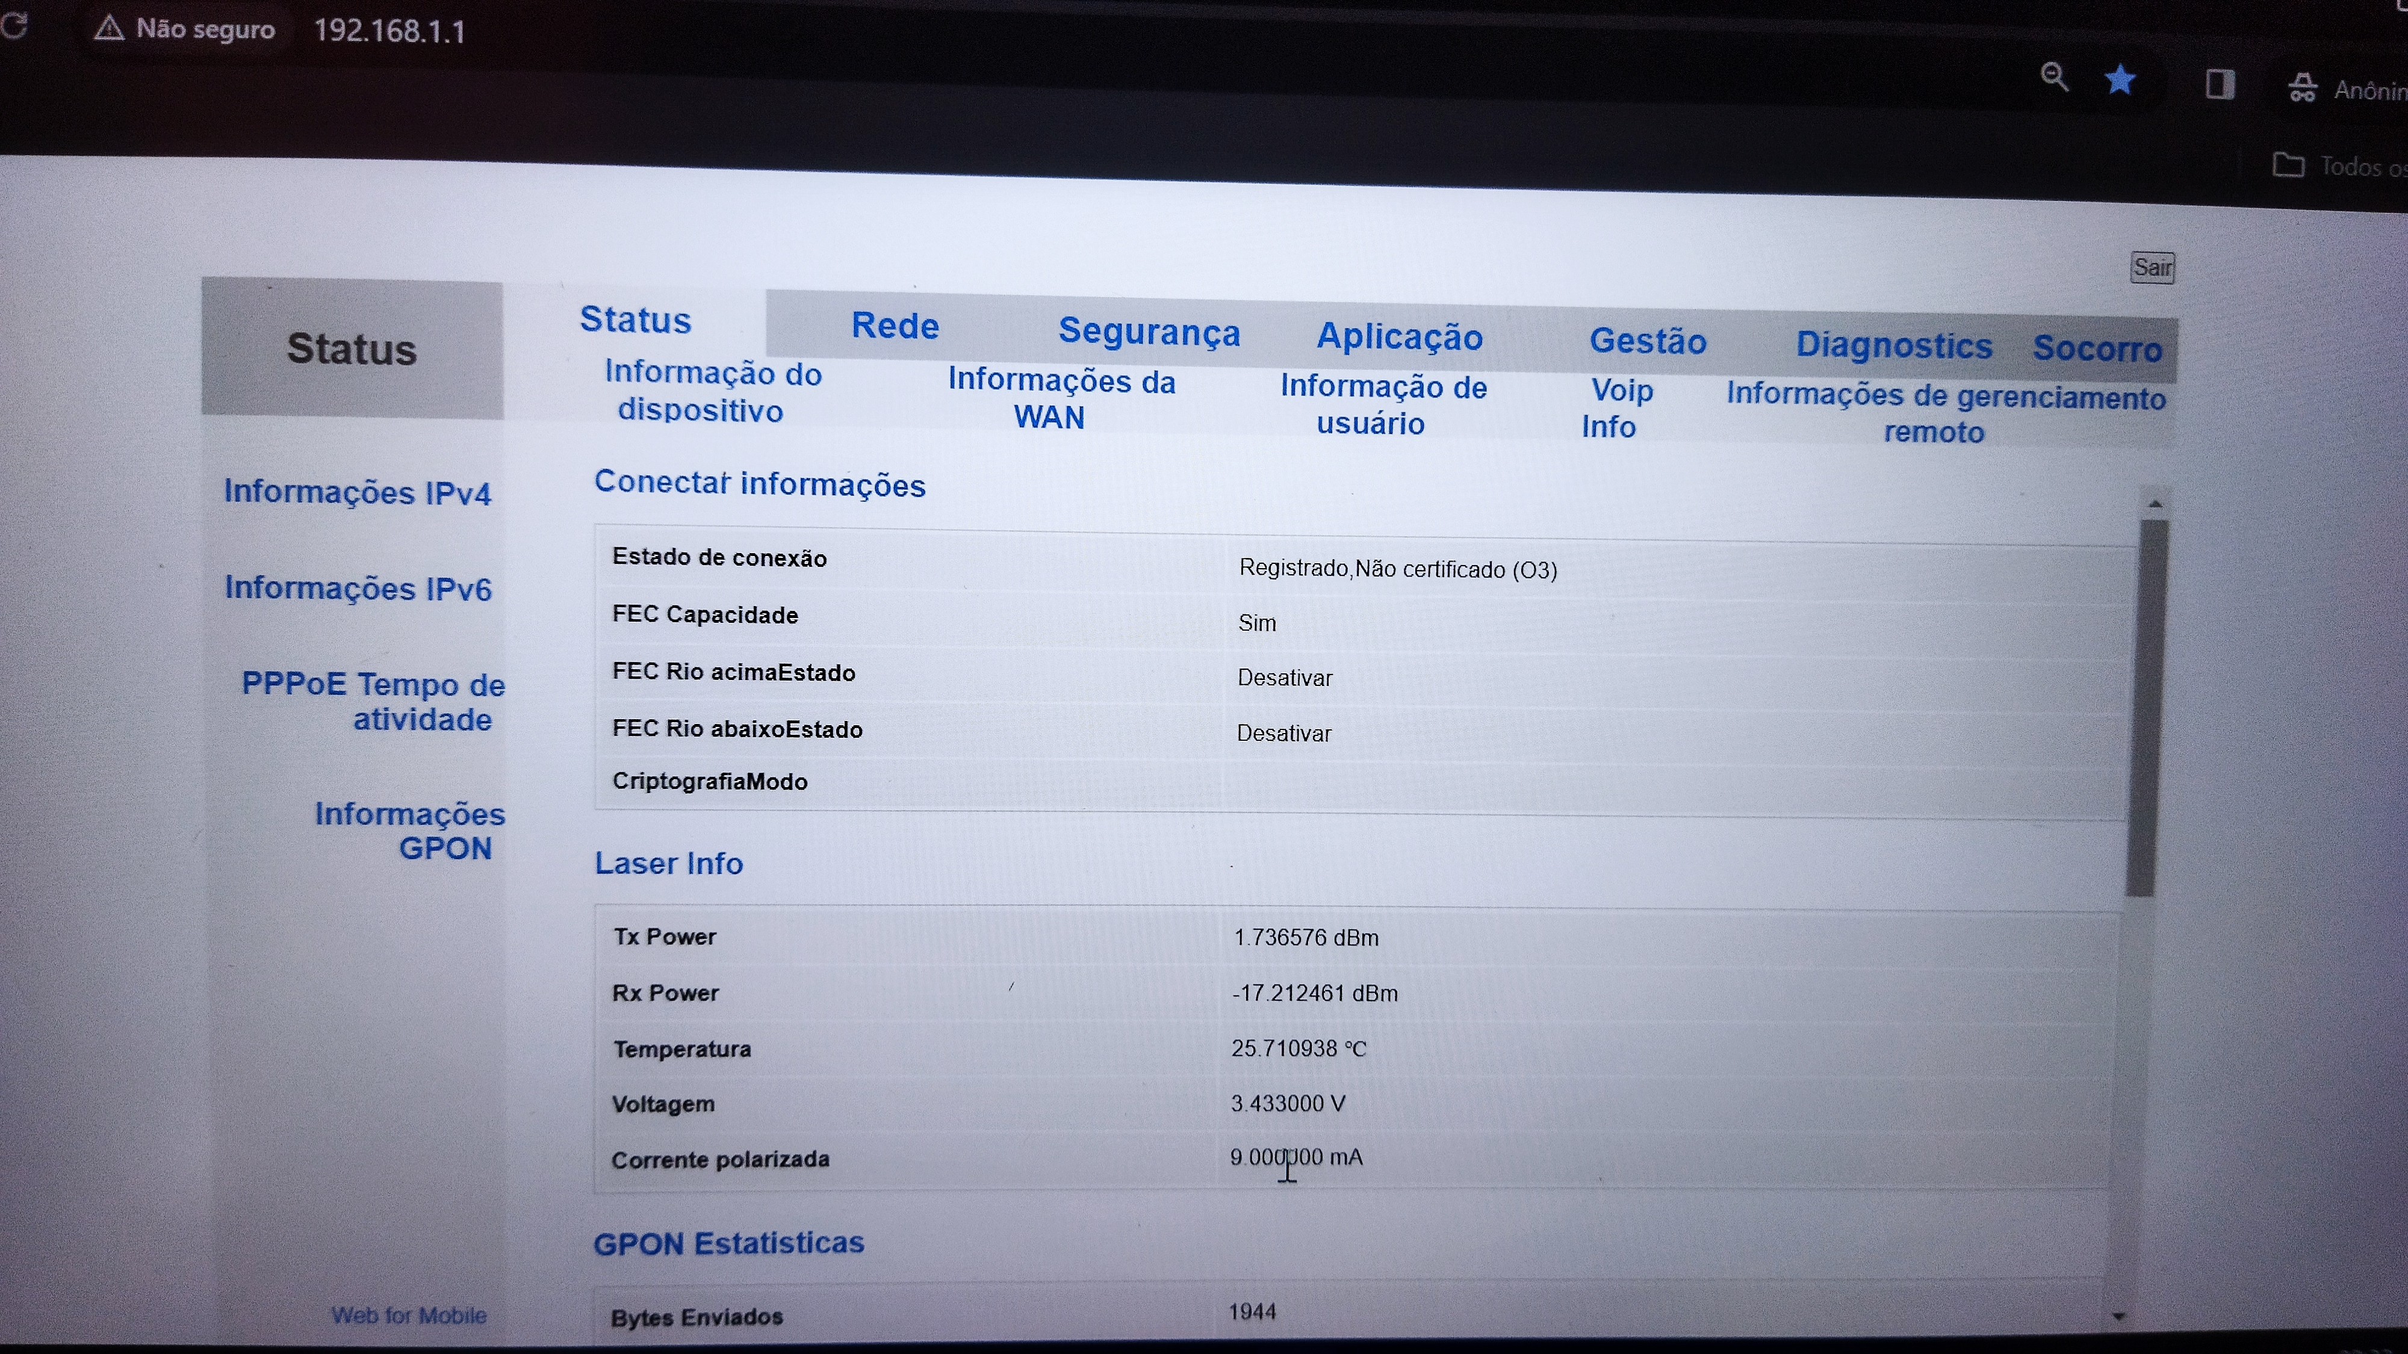Click the scrollbar down arrow
This screenshot has width=2408, height=1354.
point(2119,1315)
